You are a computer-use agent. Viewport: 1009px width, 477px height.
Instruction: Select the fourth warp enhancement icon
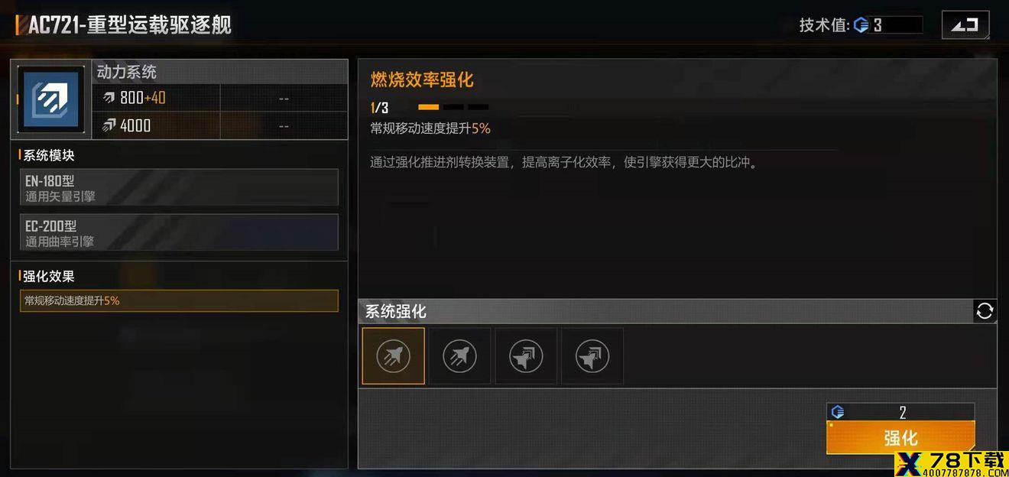[592, 355]
